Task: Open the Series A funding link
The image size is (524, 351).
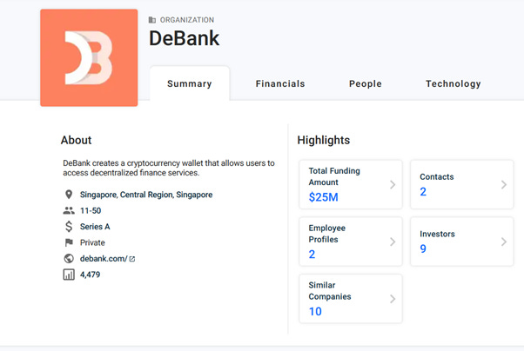Action: (x=95, y=227)
